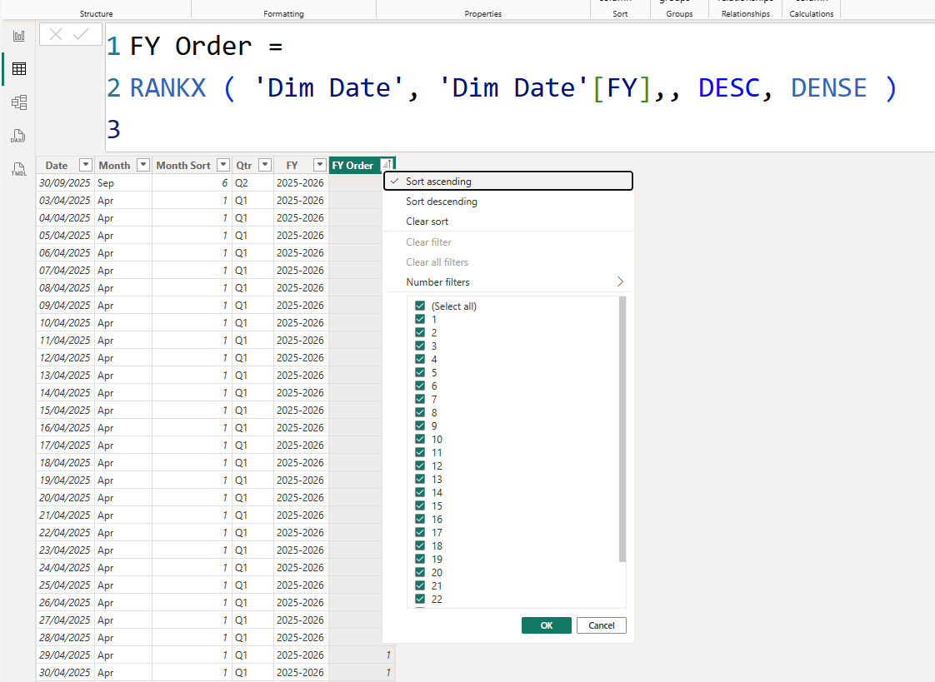Commit formula with checkmark icon
Image resolution: width=935 pixels, height=682 pixels.
(x=81, y=34)
